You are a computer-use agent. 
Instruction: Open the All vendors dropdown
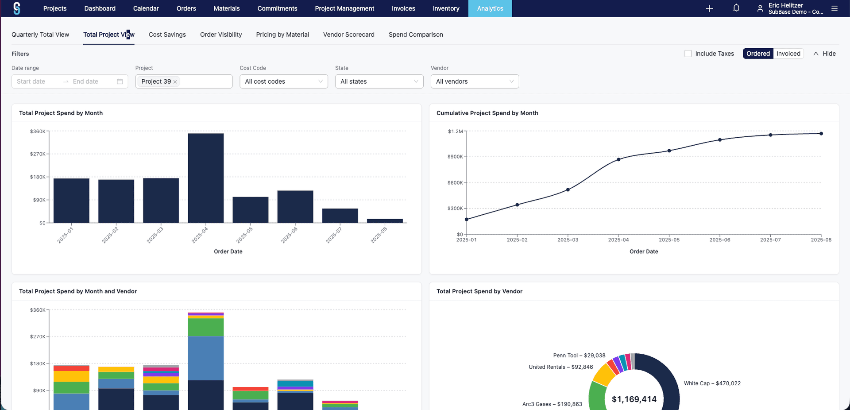pos(475,81)
